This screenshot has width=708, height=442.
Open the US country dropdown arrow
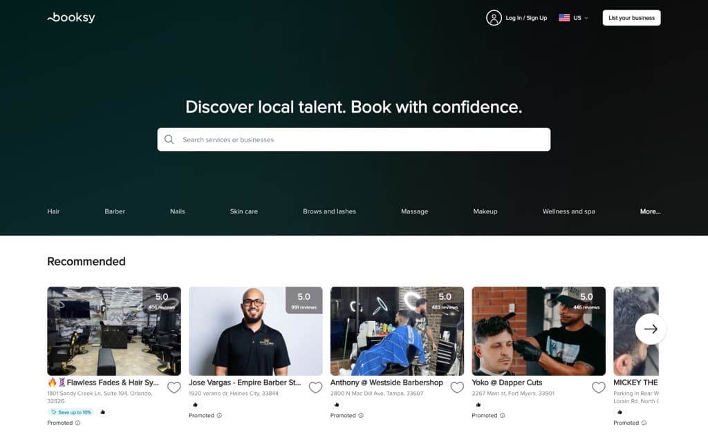tap(586, 19)
